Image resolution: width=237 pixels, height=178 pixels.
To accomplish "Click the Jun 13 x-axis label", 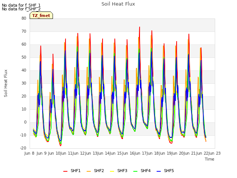I will [91, 153].
